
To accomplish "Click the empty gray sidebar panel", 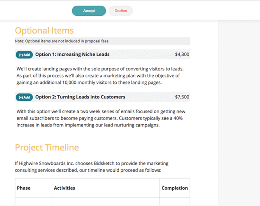I will pyautogui.click(x=239, y=113).
